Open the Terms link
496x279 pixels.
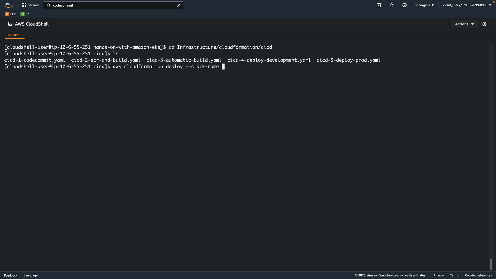click(x=454, y=275)
